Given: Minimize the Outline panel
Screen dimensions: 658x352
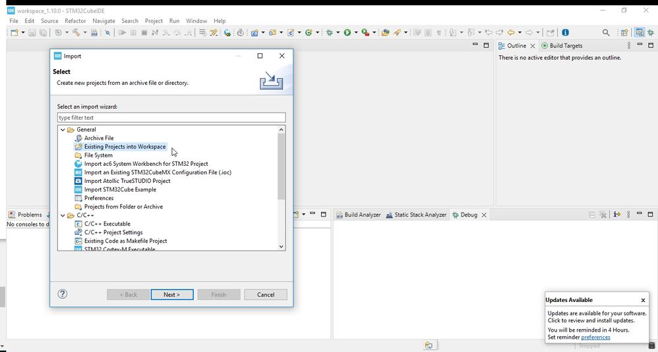Looking at the screenshot, I should pyautogui.click(x=640, y=44).
